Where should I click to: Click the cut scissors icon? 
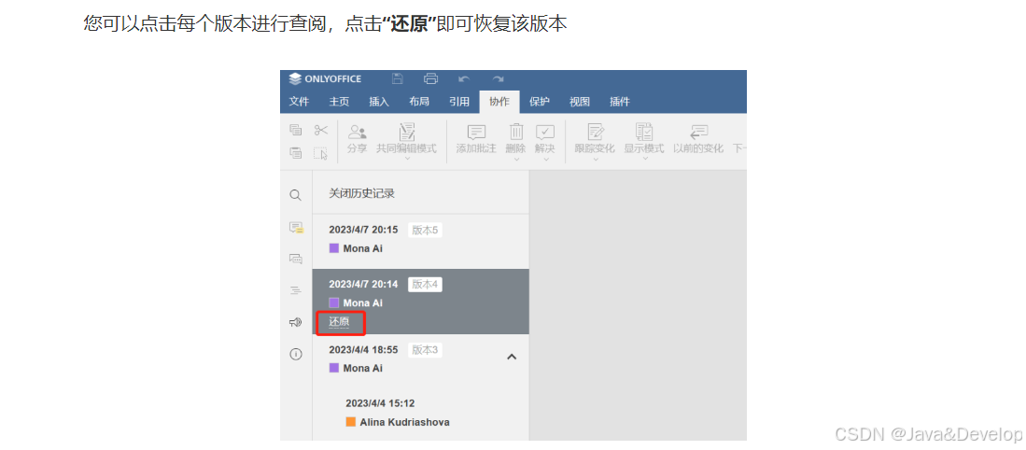point(320,130)
